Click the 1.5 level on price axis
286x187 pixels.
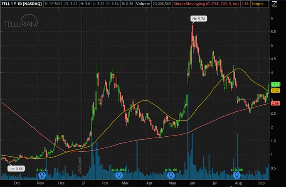coord(273,141)
